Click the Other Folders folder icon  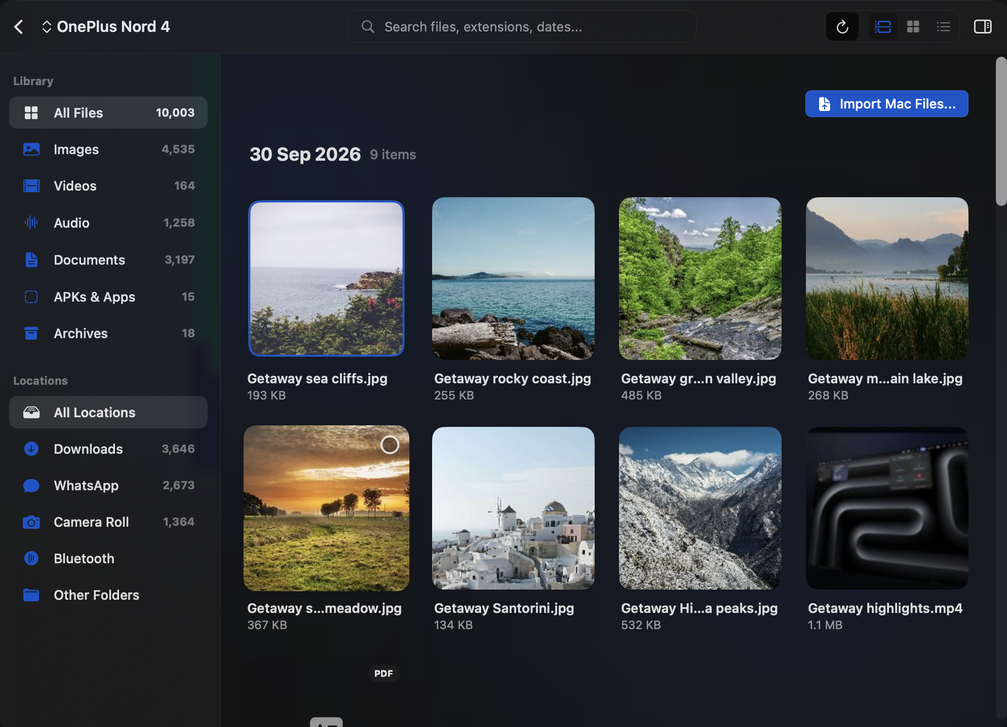(x=31, y=595)
